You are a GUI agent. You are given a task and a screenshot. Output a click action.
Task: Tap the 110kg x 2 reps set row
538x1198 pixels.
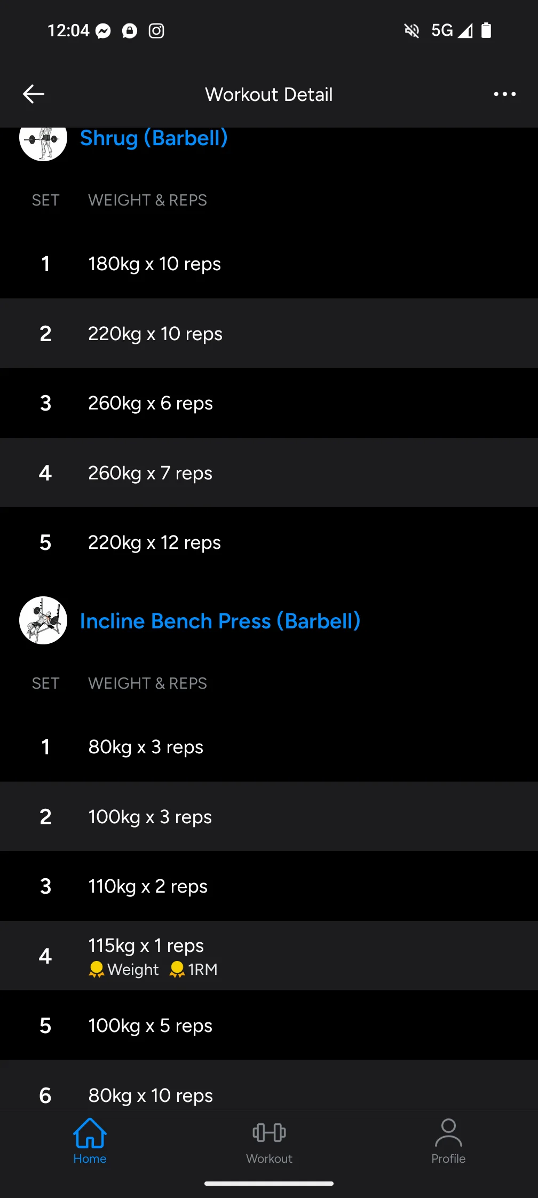pyautogui.click(x=269, y=886)
